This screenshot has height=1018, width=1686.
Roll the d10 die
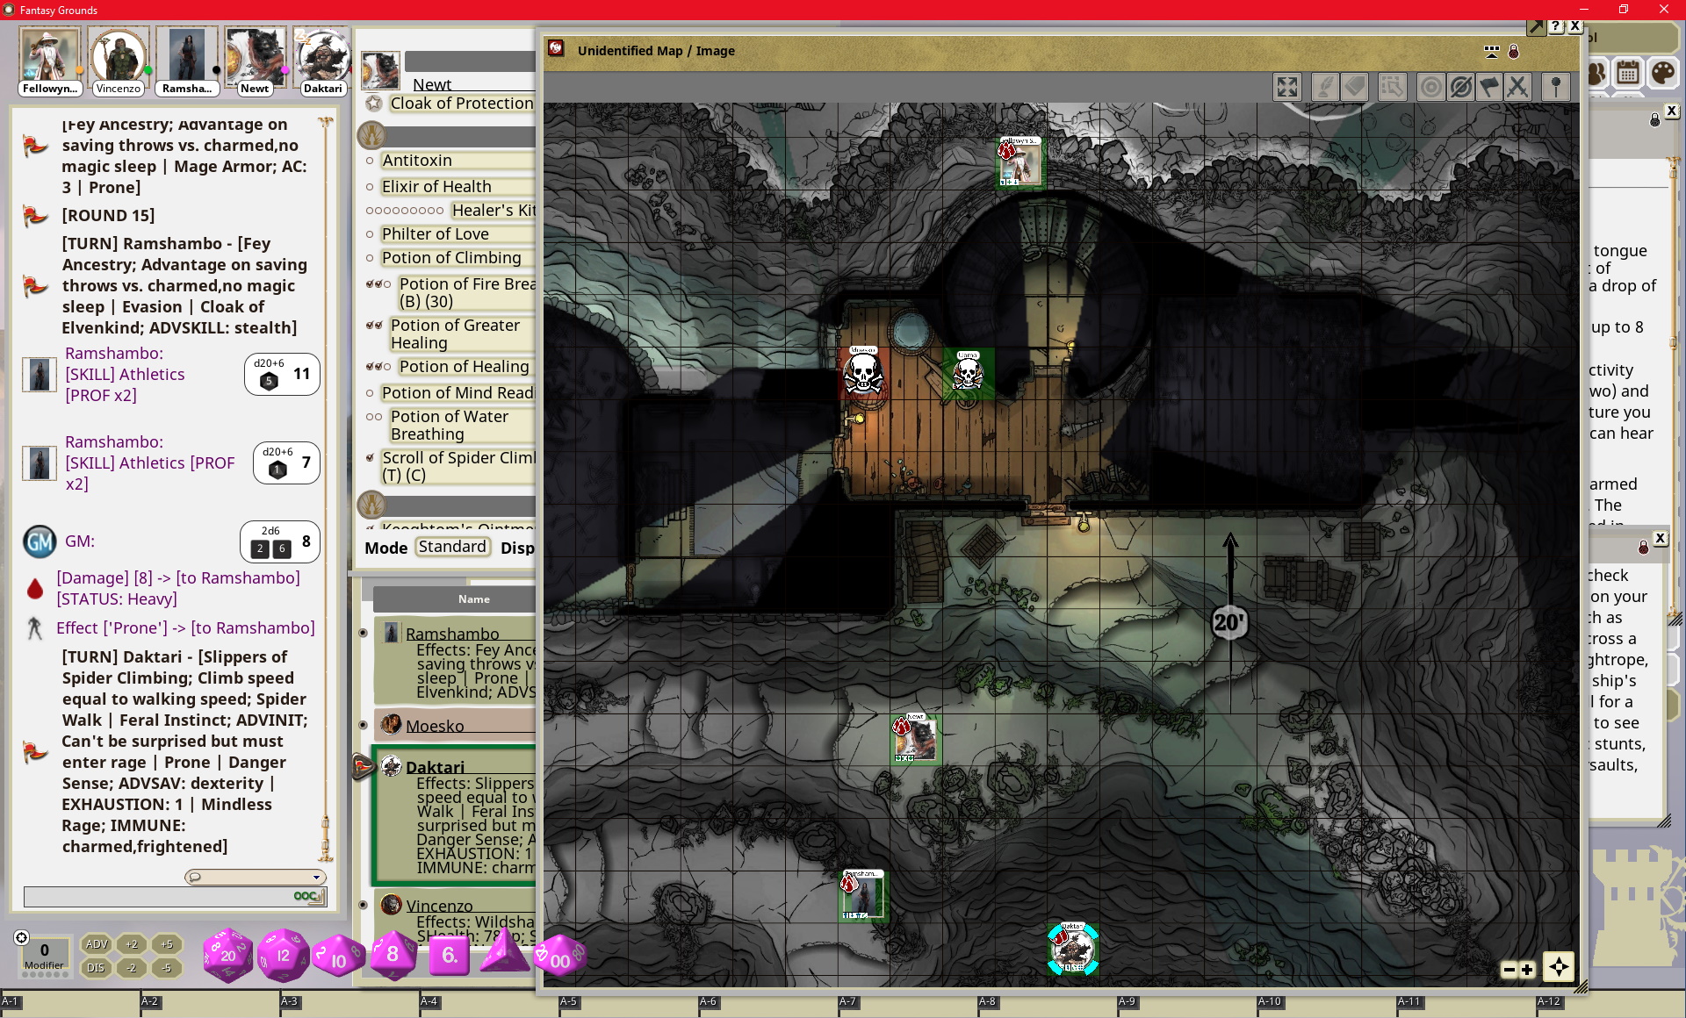[338, 957]
